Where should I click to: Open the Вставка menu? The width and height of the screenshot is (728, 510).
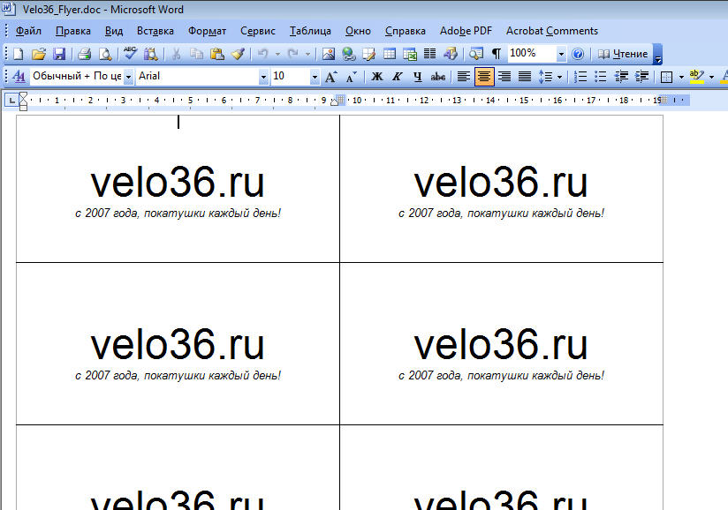[155, 31]
